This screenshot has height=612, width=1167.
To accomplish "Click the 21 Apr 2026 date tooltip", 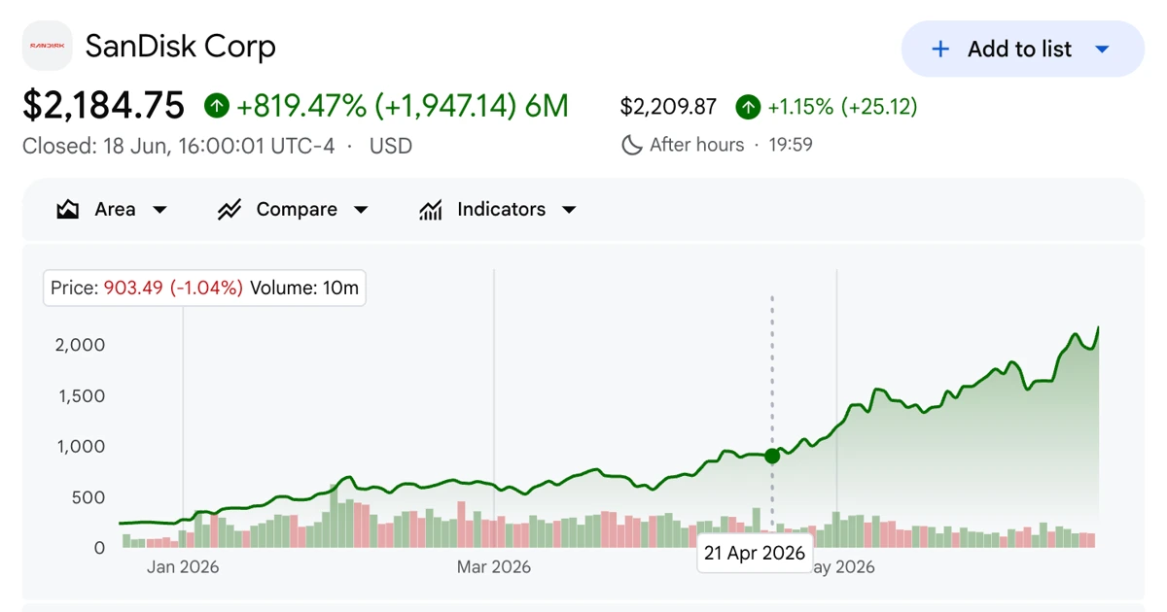I will pyautogui.click(x=755, y=553).
